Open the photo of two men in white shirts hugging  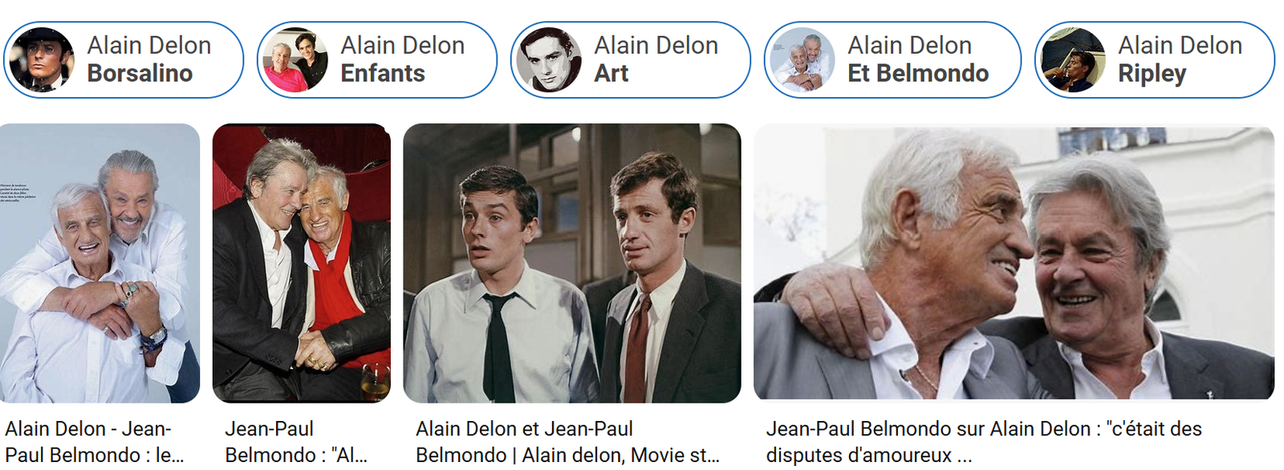tap(100, 263)
